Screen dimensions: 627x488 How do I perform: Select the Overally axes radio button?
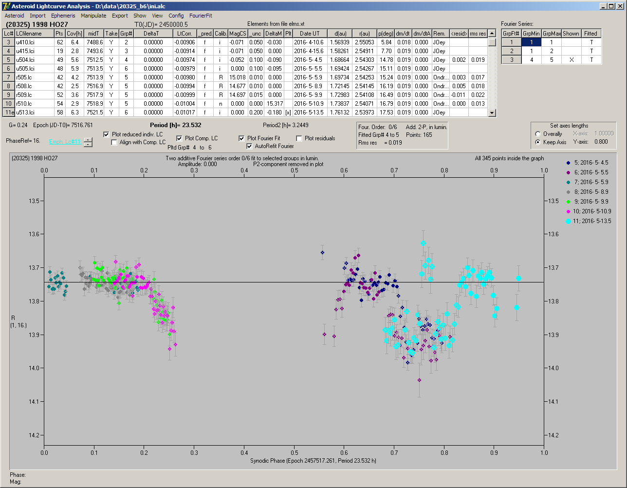click(x=538, y=134)
